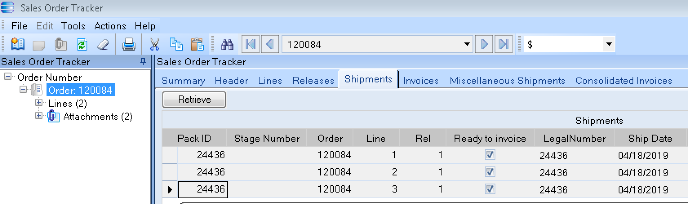688x204 pixels.
Task: Open the order number 120084 dropdown
Action: pyautogui.click(x=467, y=44)
